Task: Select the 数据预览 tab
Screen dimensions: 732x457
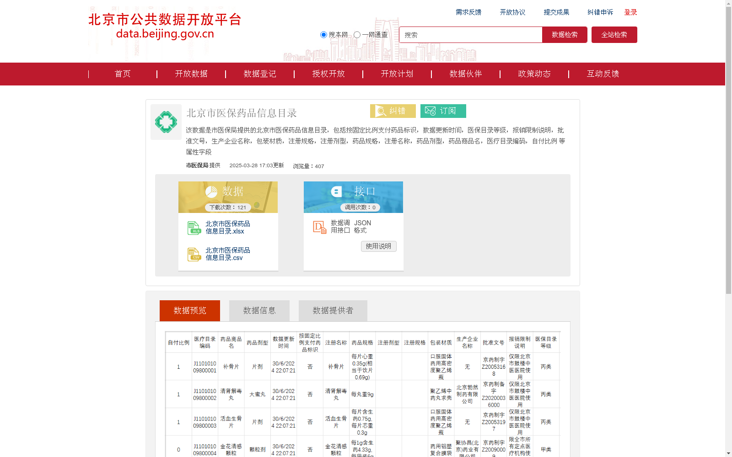Action: 189,310
